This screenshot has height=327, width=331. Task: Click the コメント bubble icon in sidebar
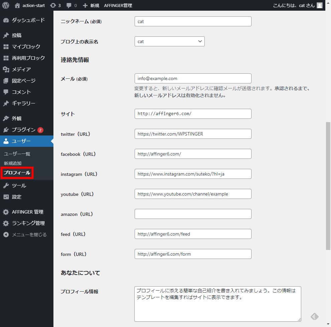(x=6, y=92)
